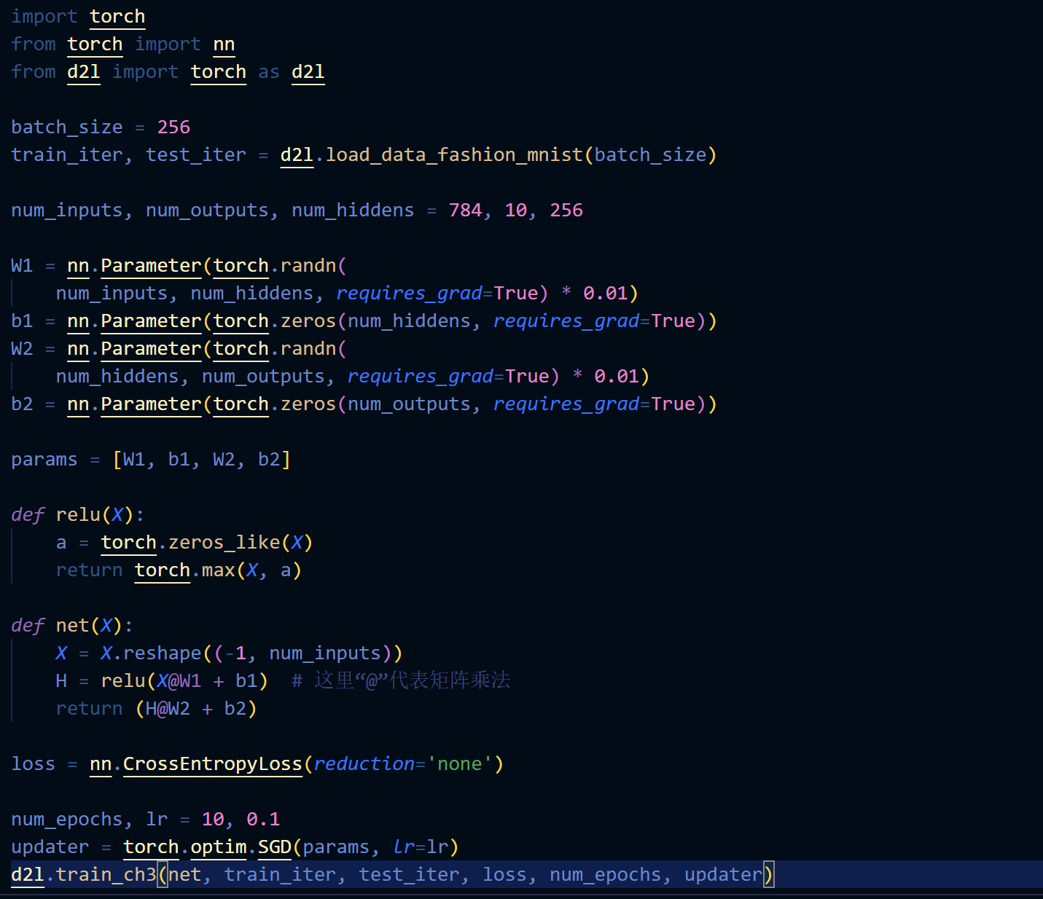Click the CrossEntropyLoss class name
Viewport: 1043px width, 899px height.
[x=212, y=764]
